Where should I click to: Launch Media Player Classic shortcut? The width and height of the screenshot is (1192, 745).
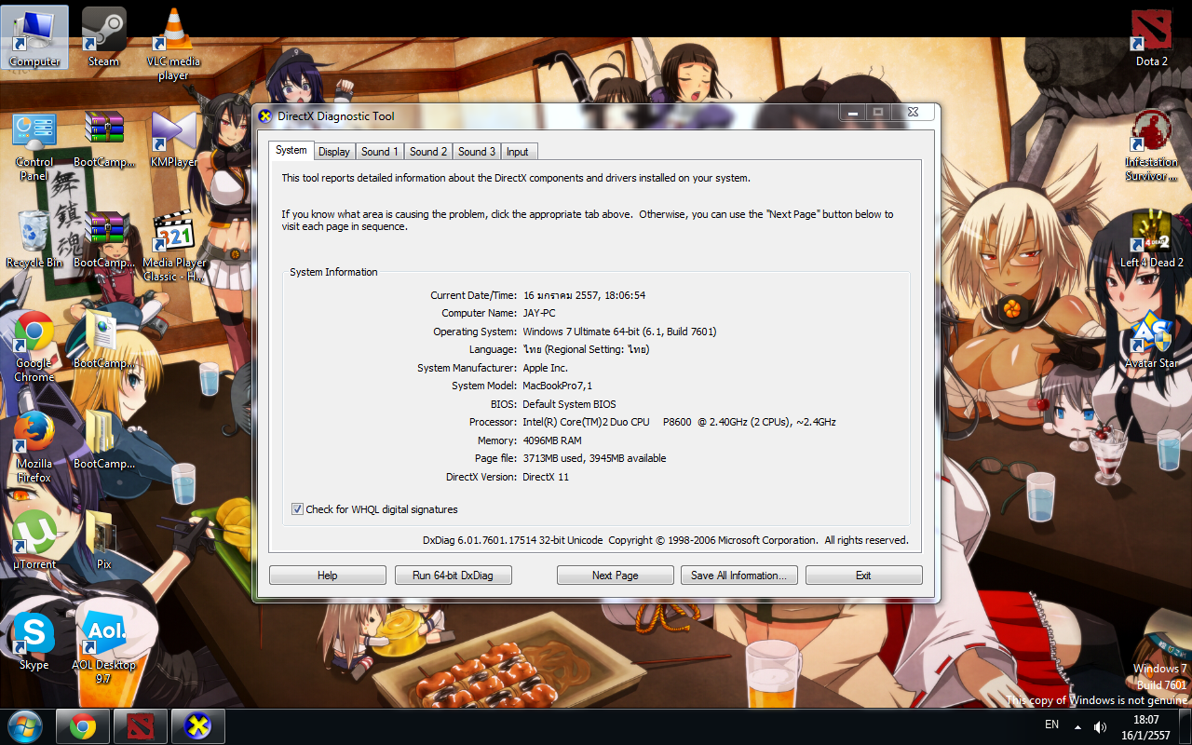click(x=173, y=246)
